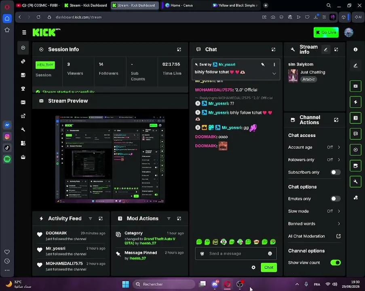This screenshot has width=365, height=291.
Task: Open AI Chat Moderation external link
Action: (338, 236)
